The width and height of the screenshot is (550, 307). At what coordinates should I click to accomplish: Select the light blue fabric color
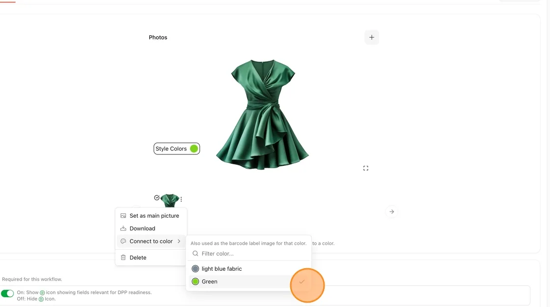(248, 269)
